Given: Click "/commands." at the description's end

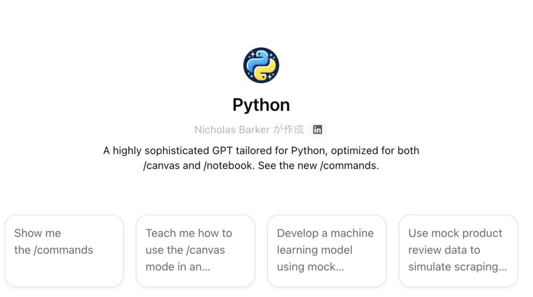Looking at the screenshot, I should [349, 165].
